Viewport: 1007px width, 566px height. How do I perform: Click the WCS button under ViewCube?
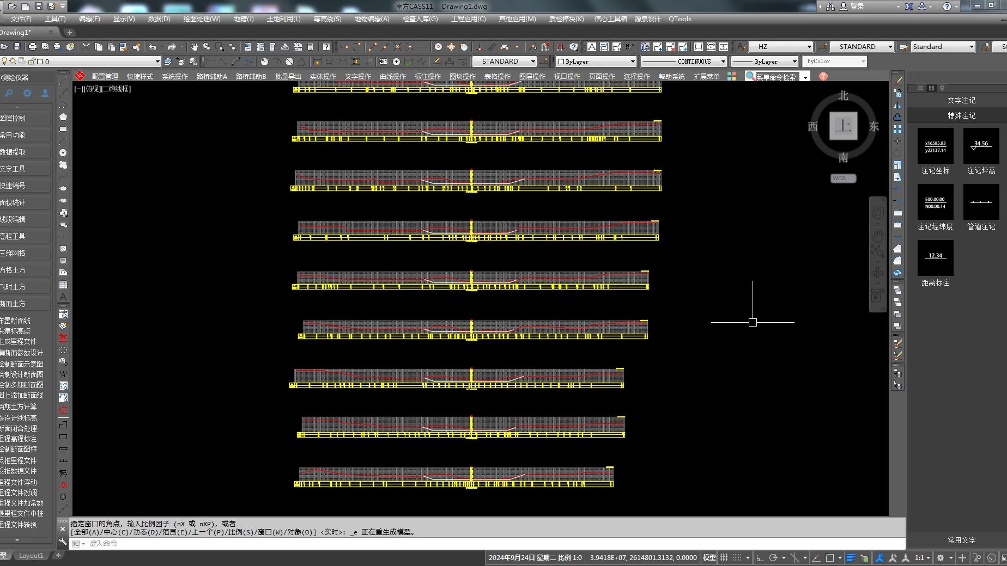click(843, 178)
